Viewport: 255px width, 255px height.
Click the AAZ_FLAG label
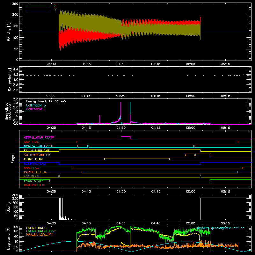31,176
